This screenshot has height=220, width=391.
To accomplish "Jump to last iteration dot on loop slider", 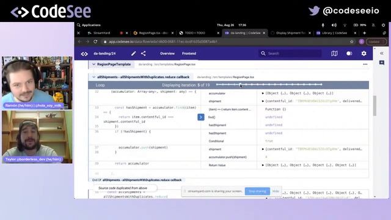I will pos(321,84).
